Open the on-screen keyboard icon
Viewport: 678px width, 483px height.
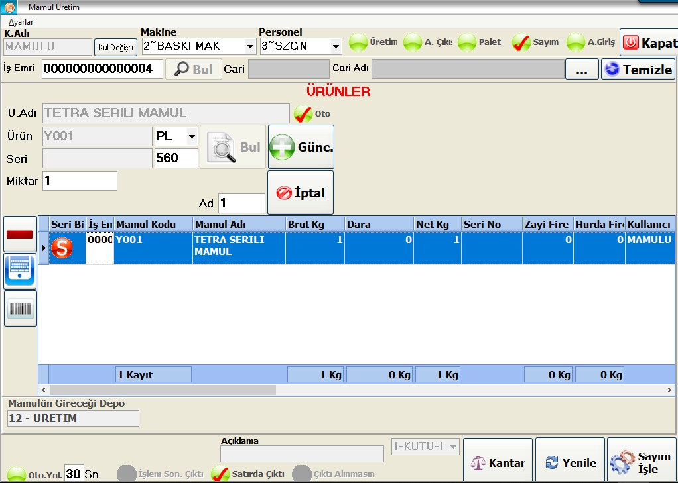(20, 271)
